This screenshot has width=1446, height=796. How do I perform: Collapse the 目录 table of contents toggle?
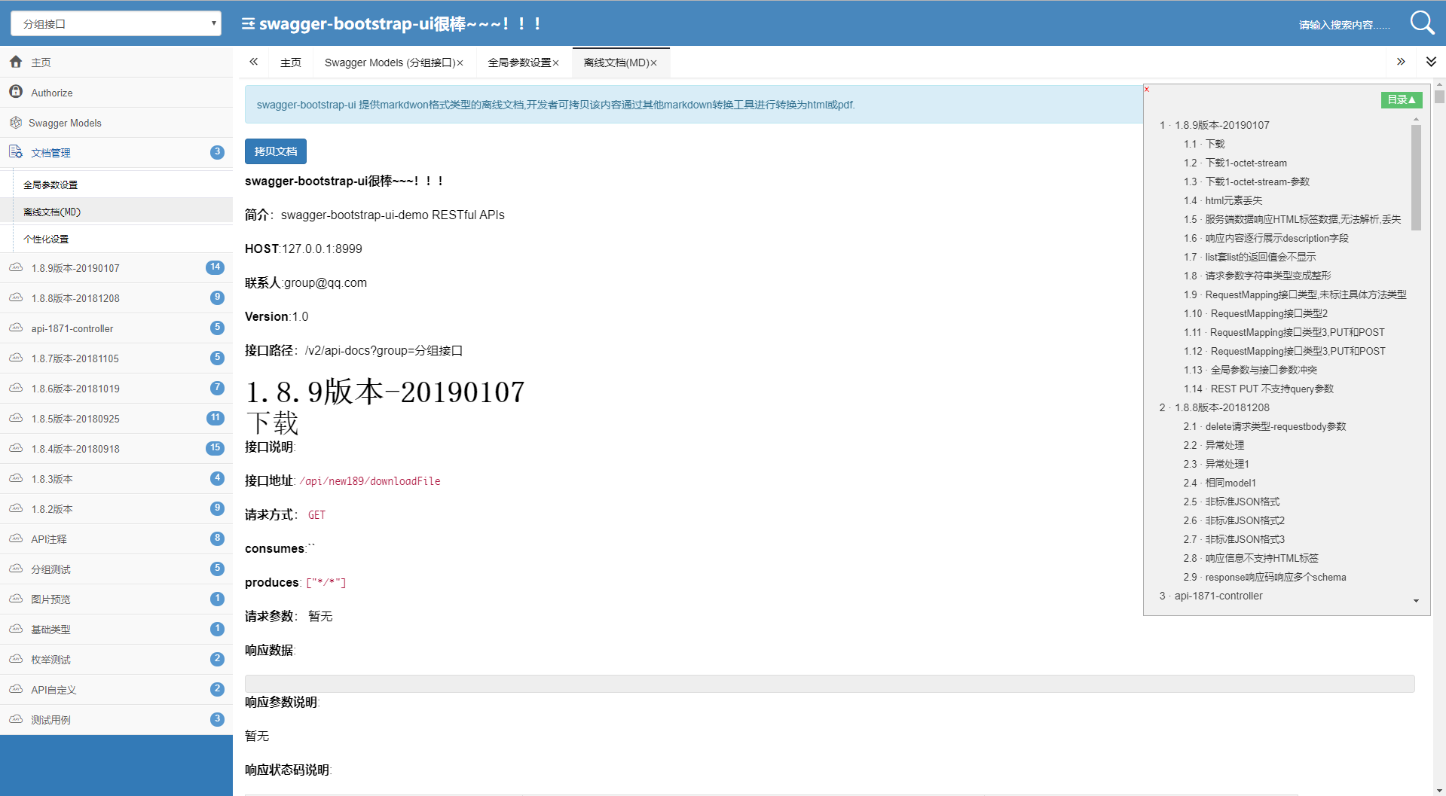click(1401, 99)
